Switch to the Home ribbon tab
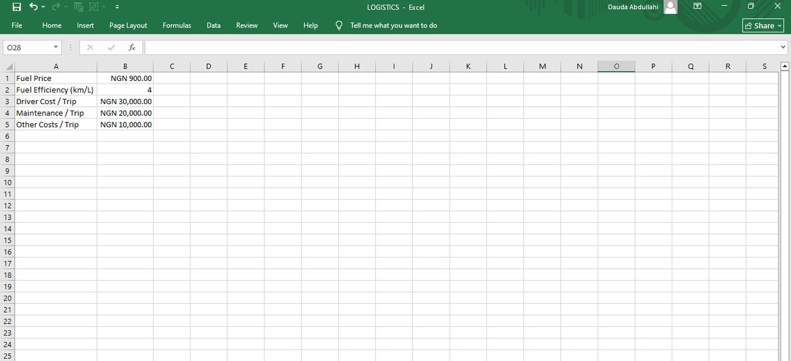791x361 pixels. [x=51, y=25]
